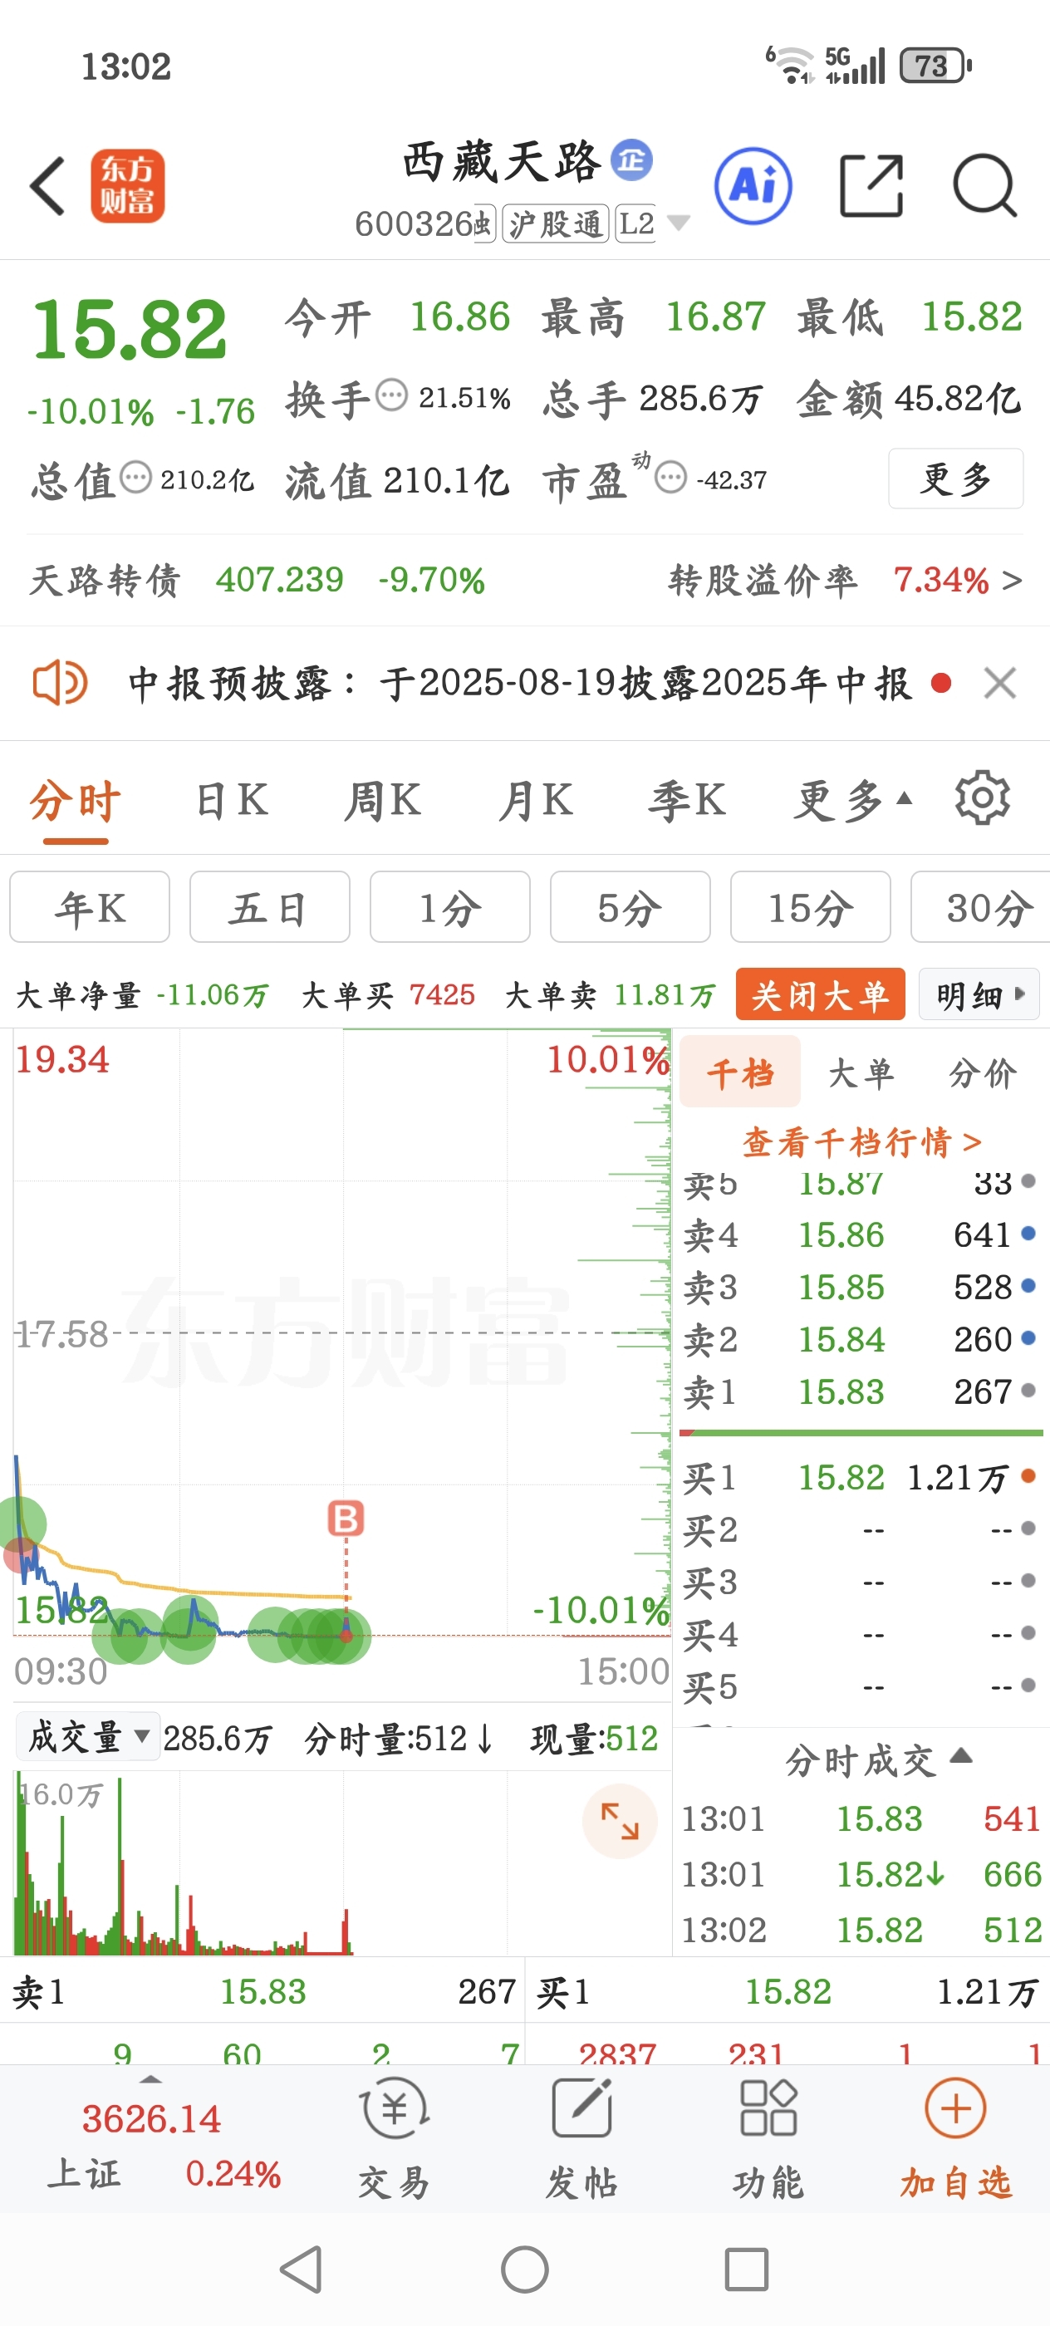The image size is (1050, 2326).
Task: Tap the 大单净量 -11.06万 value
Action: point(213,994)
